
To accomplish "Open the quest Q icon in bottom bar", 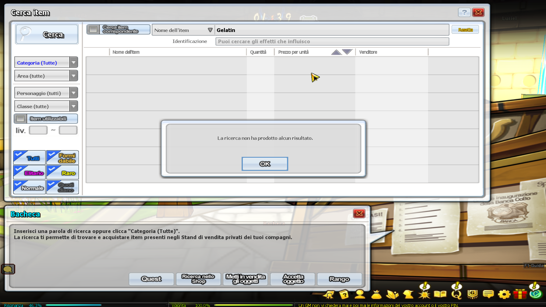I will tap(456, 294).
